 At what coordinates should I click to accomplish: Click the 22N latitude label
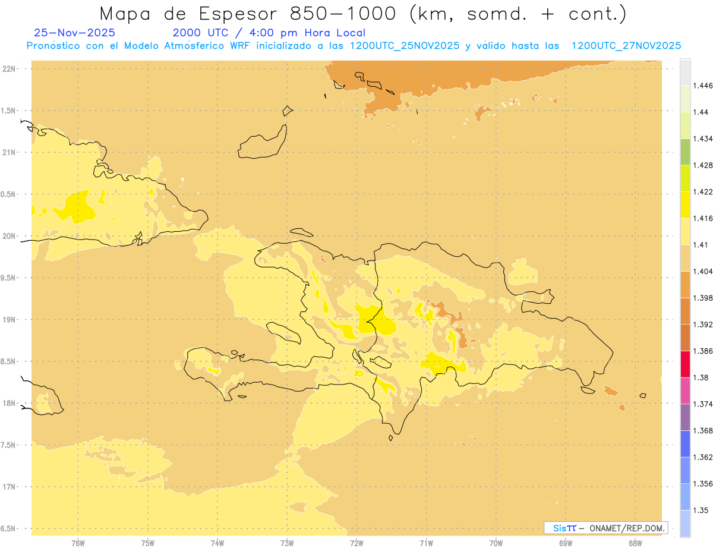point(8,69)
